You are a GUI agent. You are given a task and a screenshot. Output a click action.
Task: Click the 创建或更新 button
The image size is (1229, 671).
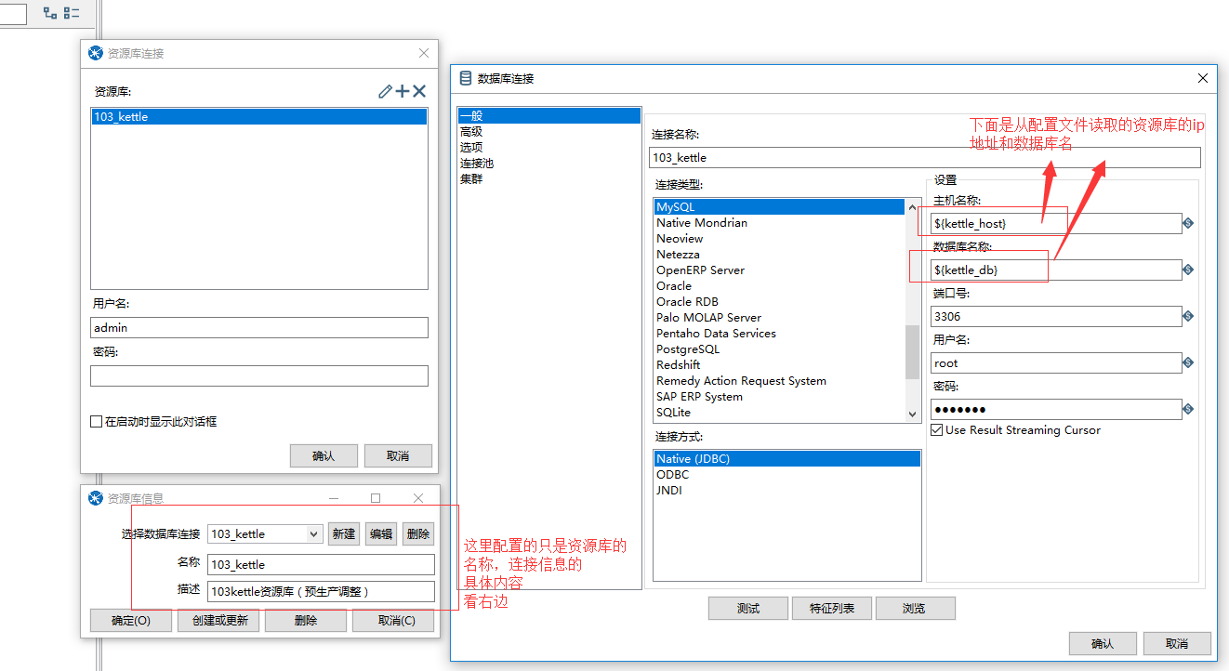pos(219,621)
